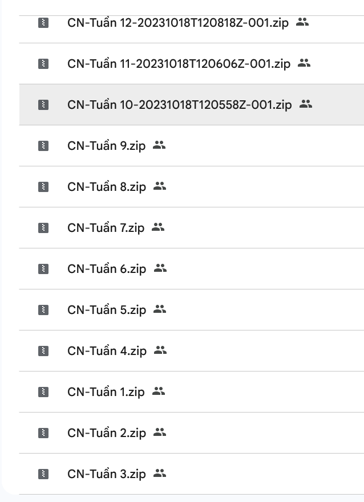The image size is (364, 502).
Task: Click the shared icon on CN-Tuần 12 file
Action: 302,23
